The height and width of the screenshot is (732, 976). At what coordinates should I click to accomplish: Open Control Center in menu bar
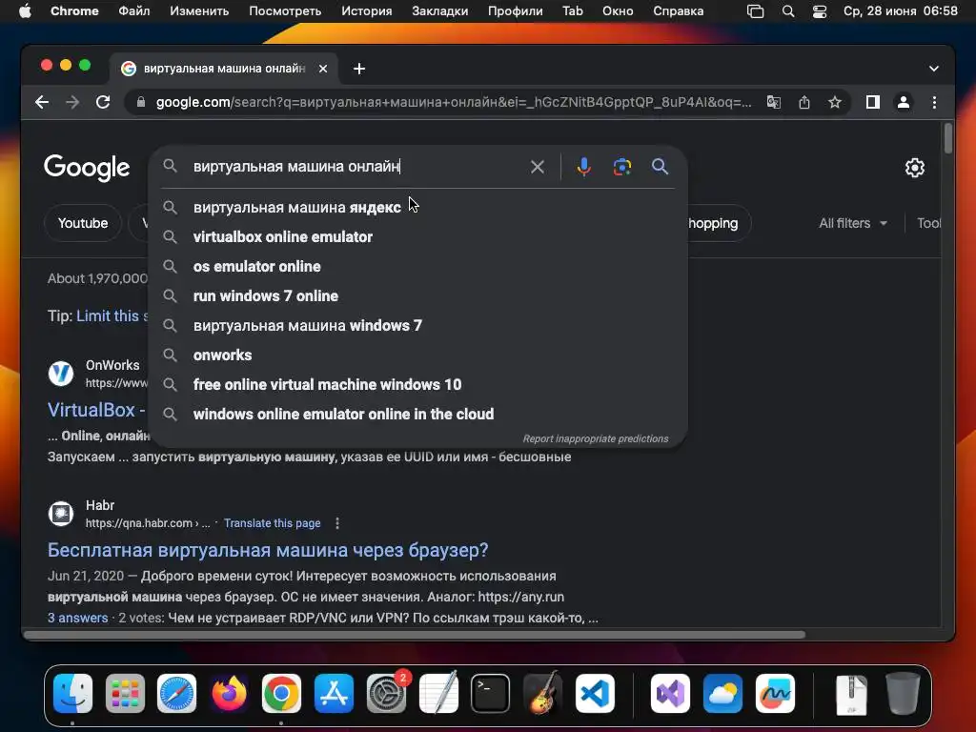pos(820,11)
